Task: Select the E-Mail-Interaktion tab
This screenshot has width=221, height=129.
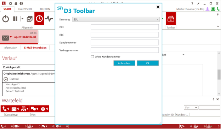Action: click(35, 48)
